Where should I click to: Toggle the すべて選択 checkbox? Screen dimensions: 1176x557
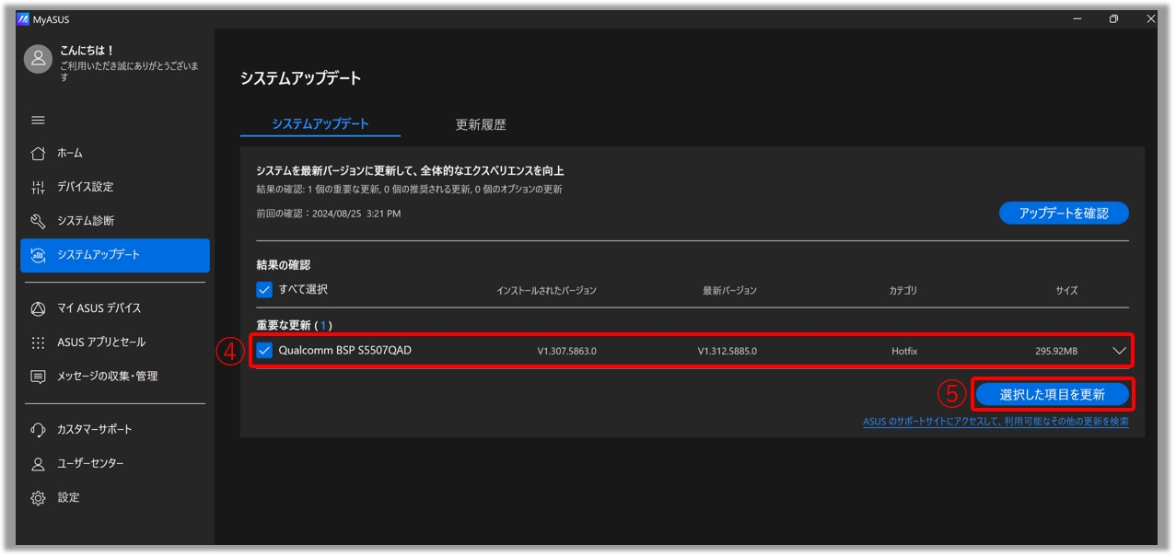264,290
